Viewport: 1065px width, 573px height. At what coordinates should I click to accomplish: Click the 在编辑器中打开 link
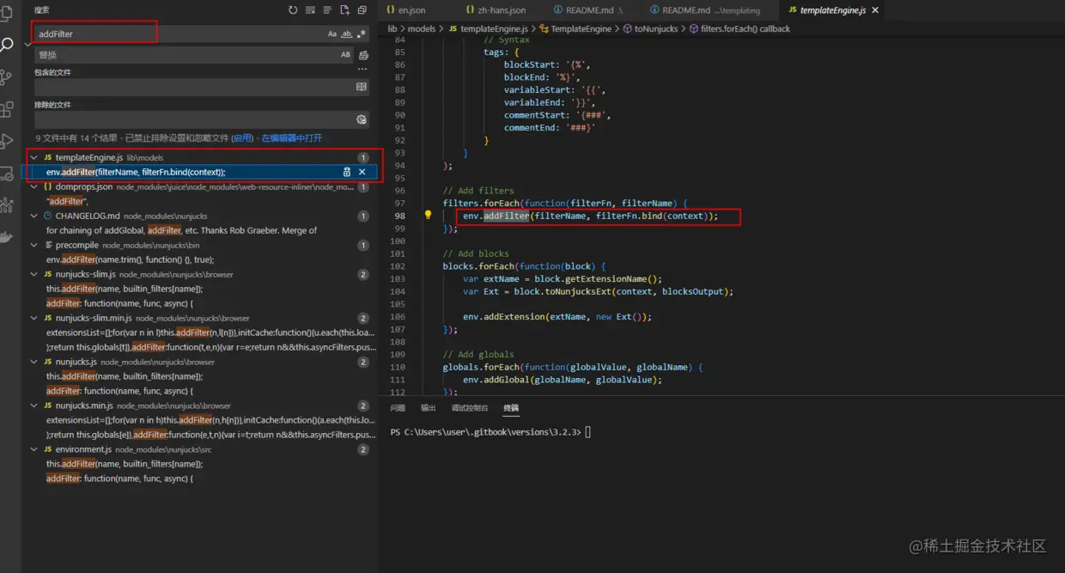point(292,138)
